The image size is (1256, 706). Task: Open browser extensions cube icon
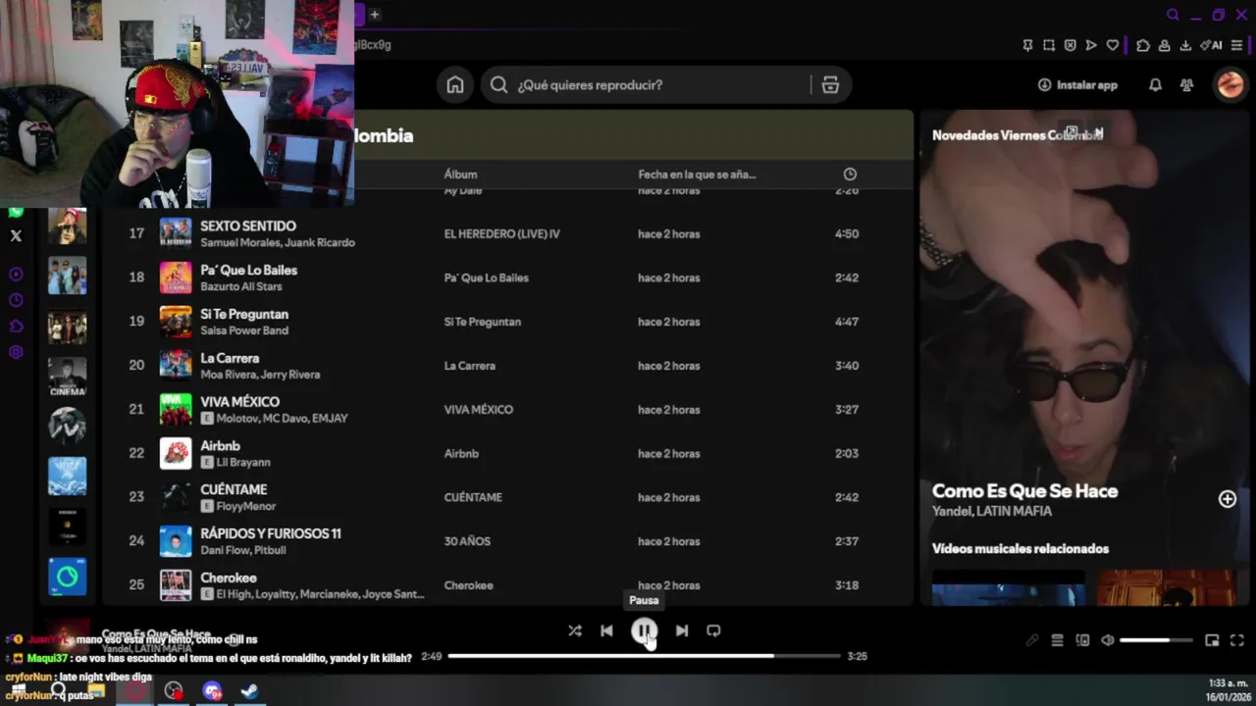point(1143,45)
